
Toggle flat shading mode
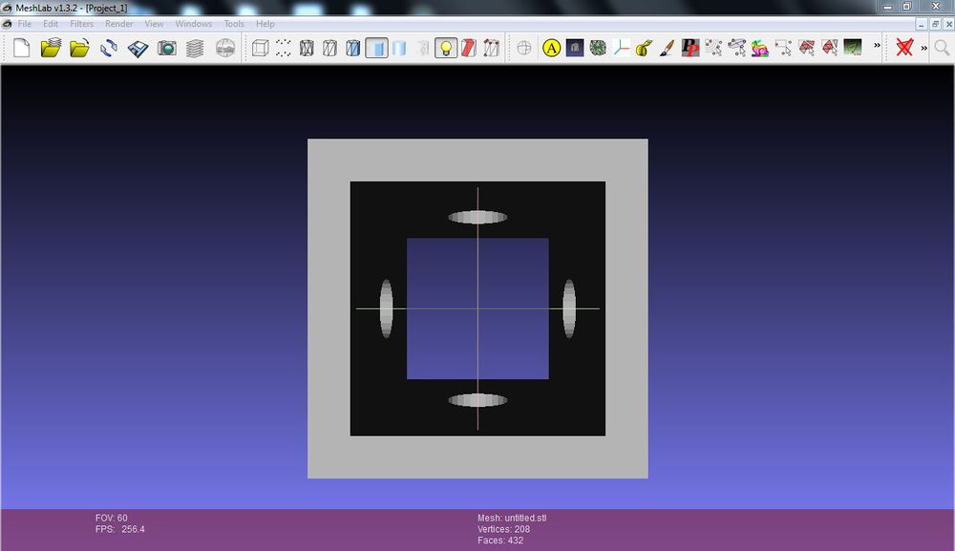click(377, 48)
